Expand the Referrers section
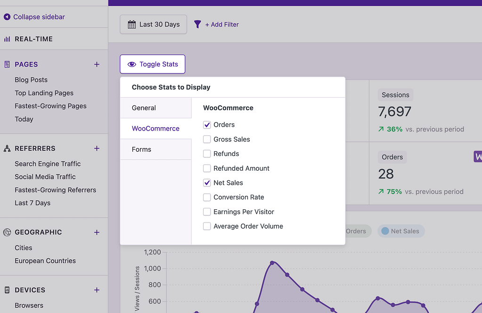 point(97,148)
